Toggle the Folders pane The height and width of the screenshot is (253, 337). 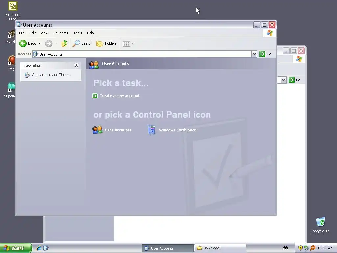pos(107,43)
